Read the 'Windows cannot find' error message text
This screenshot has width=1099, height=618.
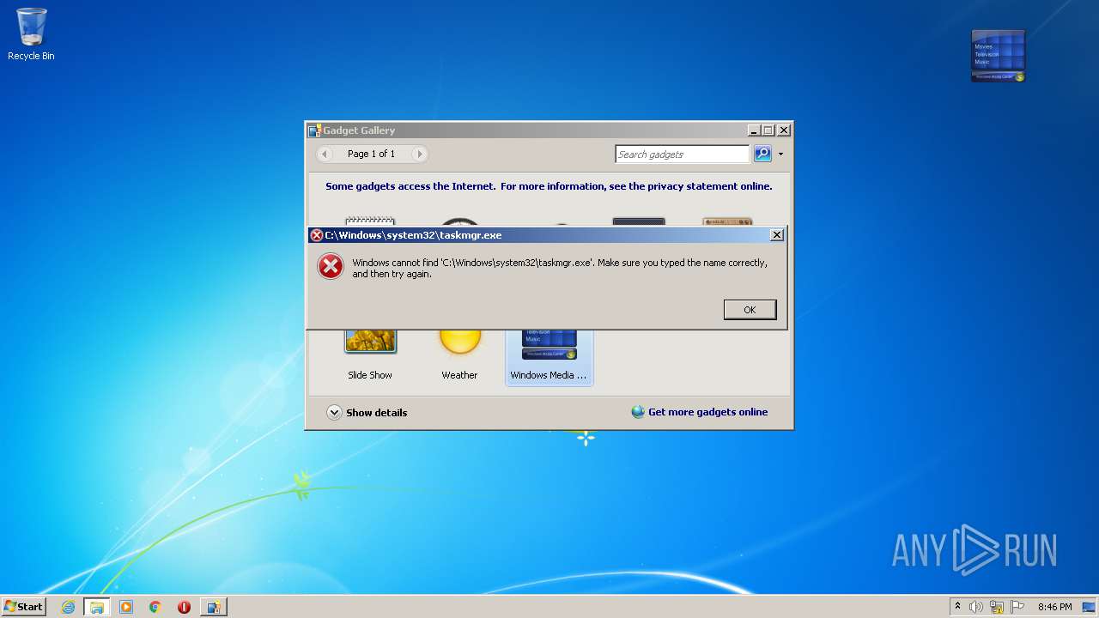pos(560,269)
